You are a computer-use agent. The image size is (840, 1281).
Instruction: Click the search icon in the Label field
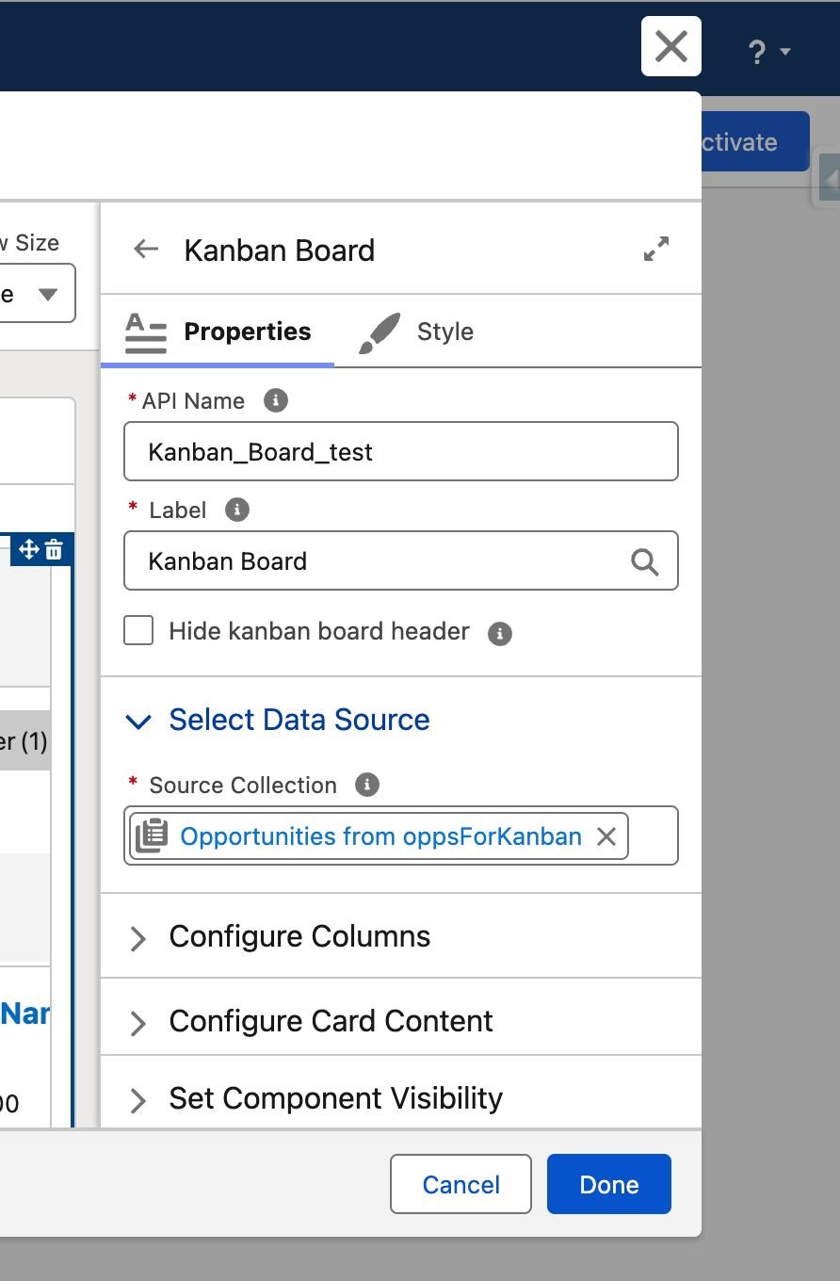coord(644,561)
